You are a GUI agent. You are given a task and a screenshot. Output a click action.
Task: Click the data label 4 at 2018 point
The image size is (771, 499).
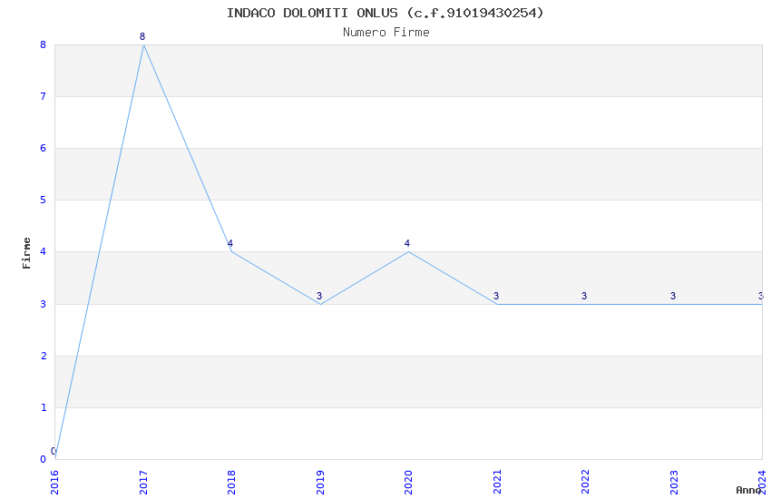coord(230,243)
